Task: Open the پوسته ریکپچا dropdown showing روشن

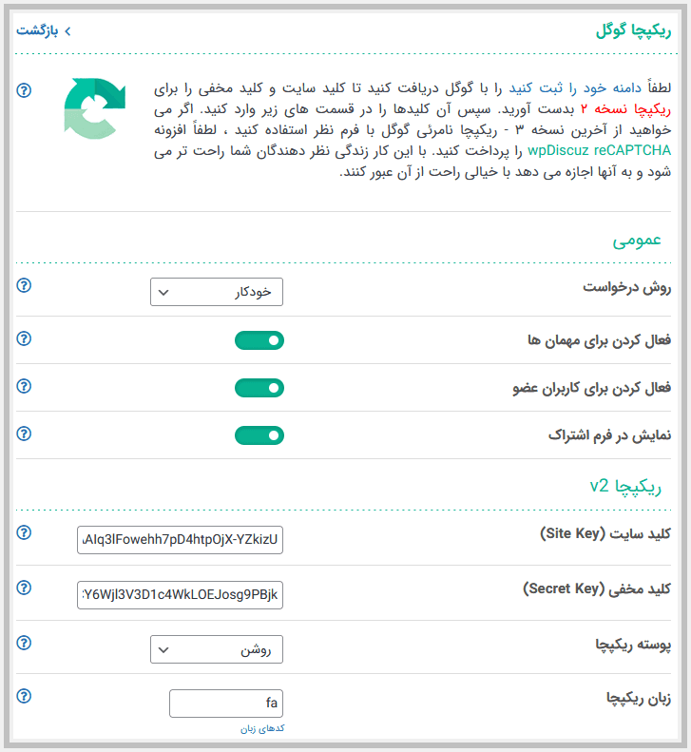Action: pyautogui.click(x=217, y=649)
